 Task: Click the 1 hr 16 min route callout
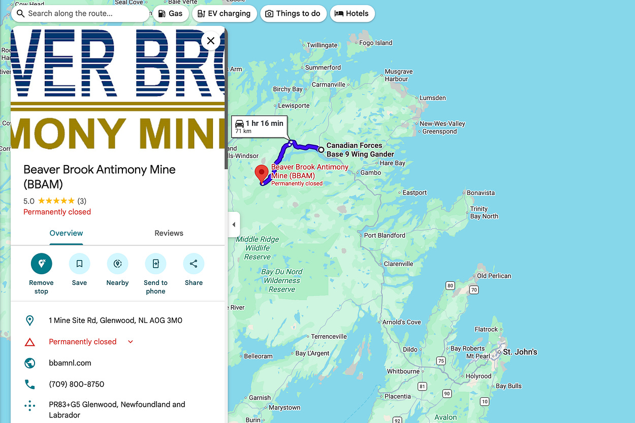pos(260,126)
